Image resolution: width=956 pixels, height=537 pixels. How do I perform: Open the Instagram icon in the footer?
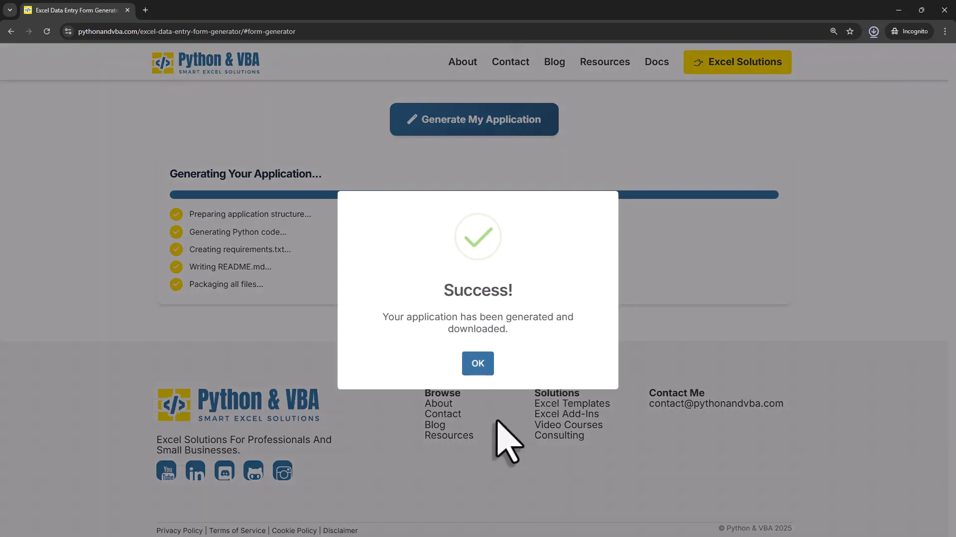point(282,470)
